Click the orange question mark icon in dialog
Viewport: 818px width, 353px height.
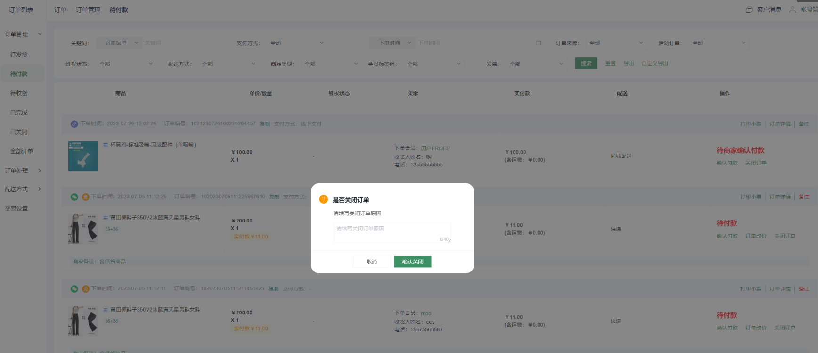click(x=323, y=199)
